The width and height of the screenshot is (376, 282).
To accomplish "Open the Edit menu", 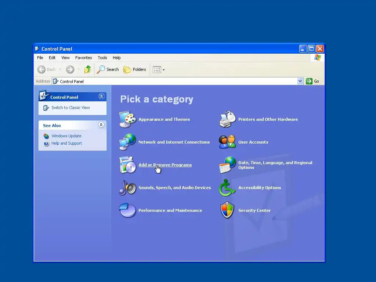I will point(52,58).
